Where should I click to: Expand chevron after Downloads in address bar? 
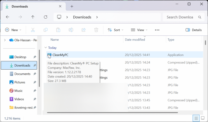coord(97,17)
